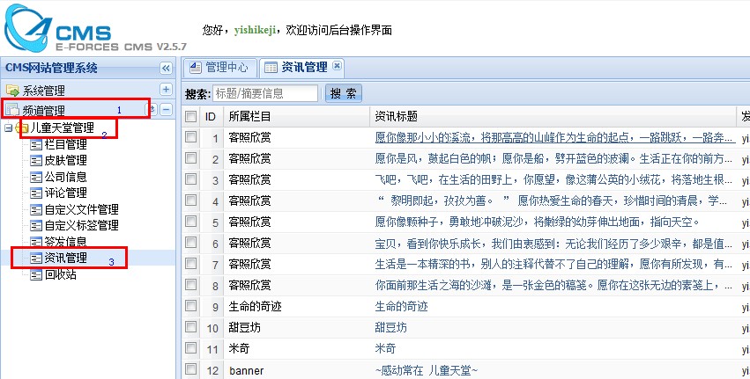This screenshot has height=379, width=750.
Task: Collapse the 频道管理 panel with minus button
Action: click(x=166, y=110)
